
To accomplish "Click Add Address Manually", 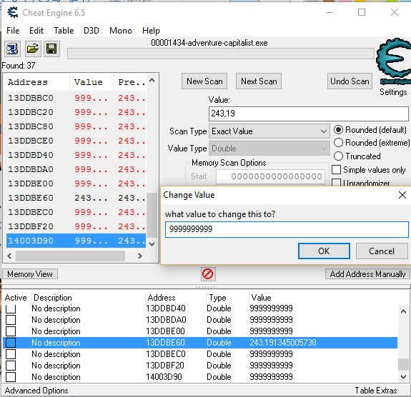I will [367, 274].
